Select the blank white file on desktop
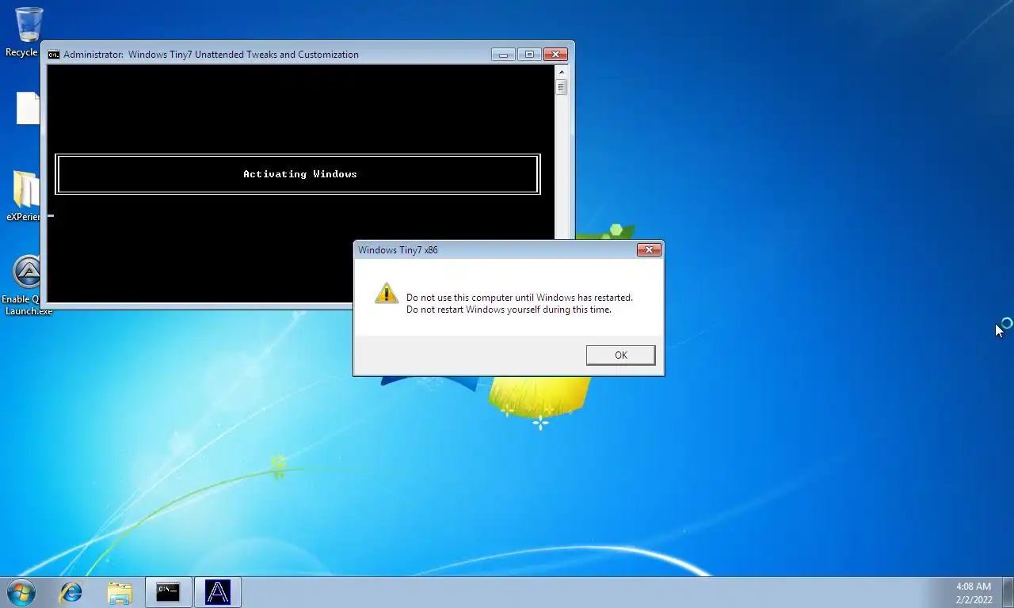 (x=29, y=108)
